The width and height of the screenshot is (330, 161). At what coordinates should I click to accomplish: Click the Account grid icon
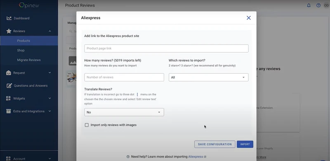[x=8, y=159]
